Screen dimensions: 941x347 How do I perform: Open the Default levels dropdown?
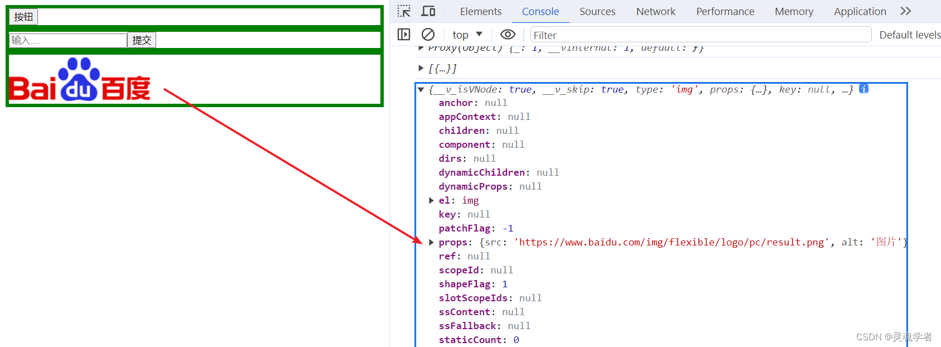[x=910, y=35]
